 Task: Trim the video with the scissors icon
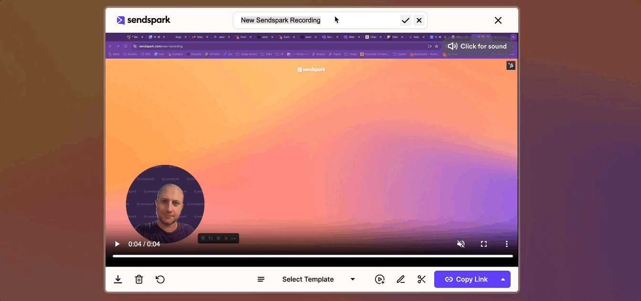pos(421,279)
